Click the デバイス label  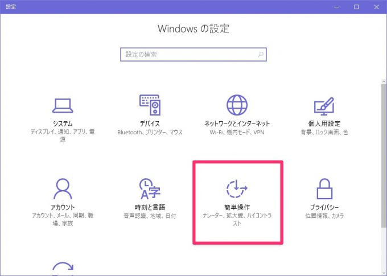[x=150, y=123]
